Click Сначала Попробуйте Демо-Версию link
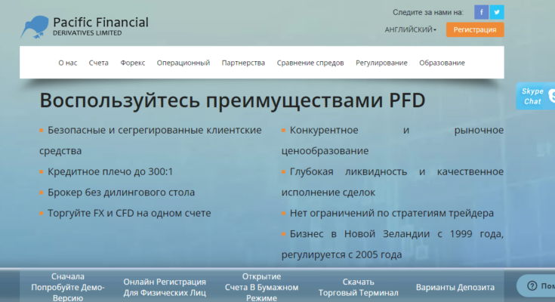This screenshot has width=555, height=302. coord(68,287)
